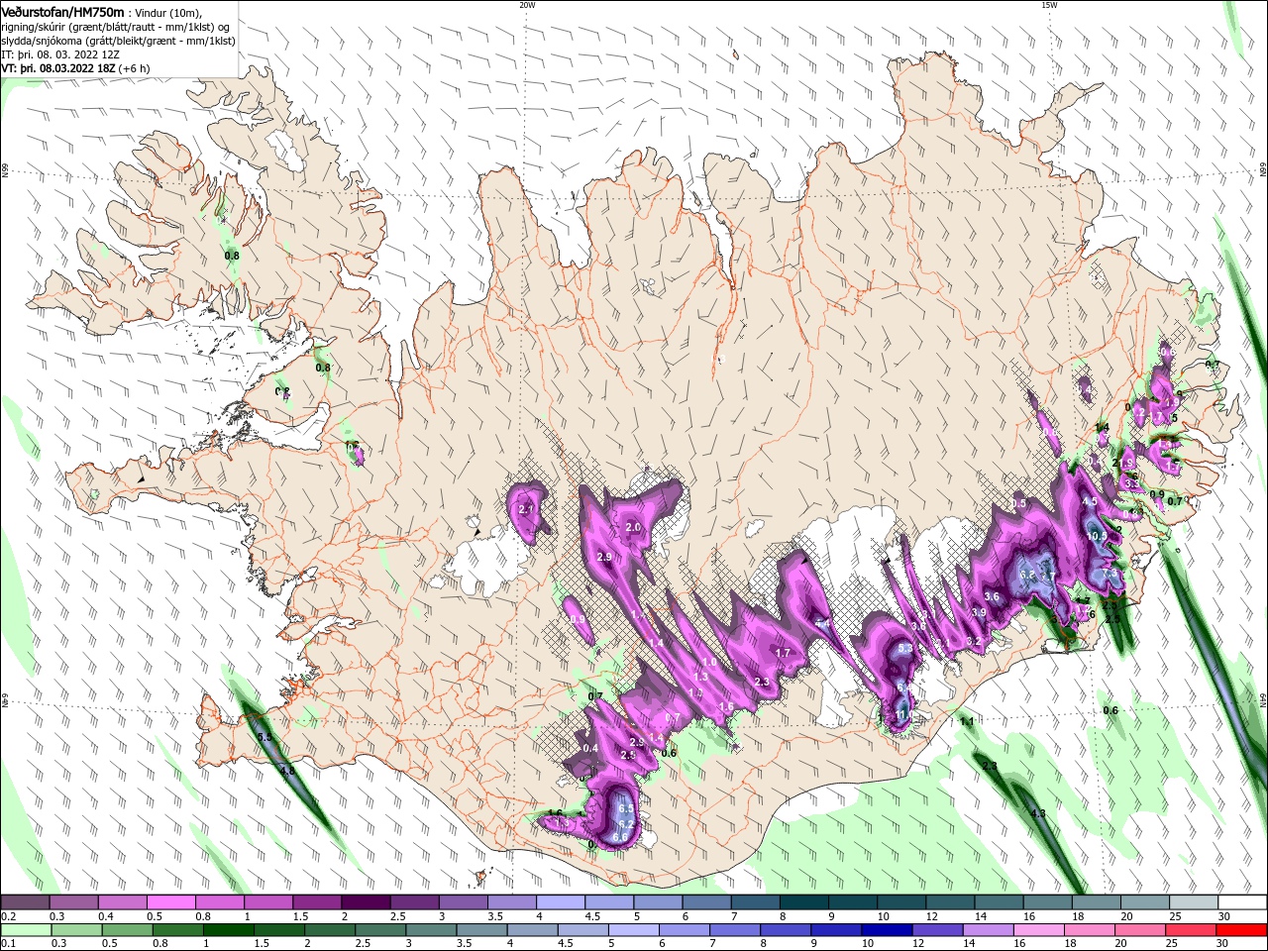Screen dimensions: 1268x951
Task: Click the Veðurstofan/HM750m title text
Action: coord(62,12)
